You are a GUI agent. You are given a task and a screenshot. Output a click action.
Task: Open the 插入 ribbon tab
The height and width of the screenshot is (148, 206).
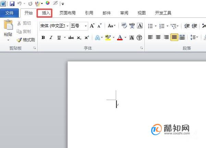click(46, 13)
